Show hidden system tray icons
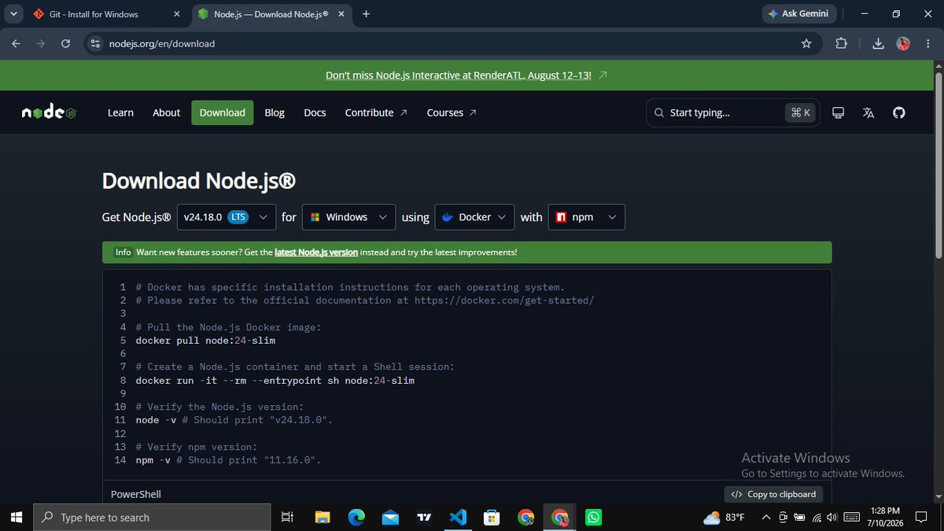The height and width of the screenshot is (531, 944). (x=766, y=517)
